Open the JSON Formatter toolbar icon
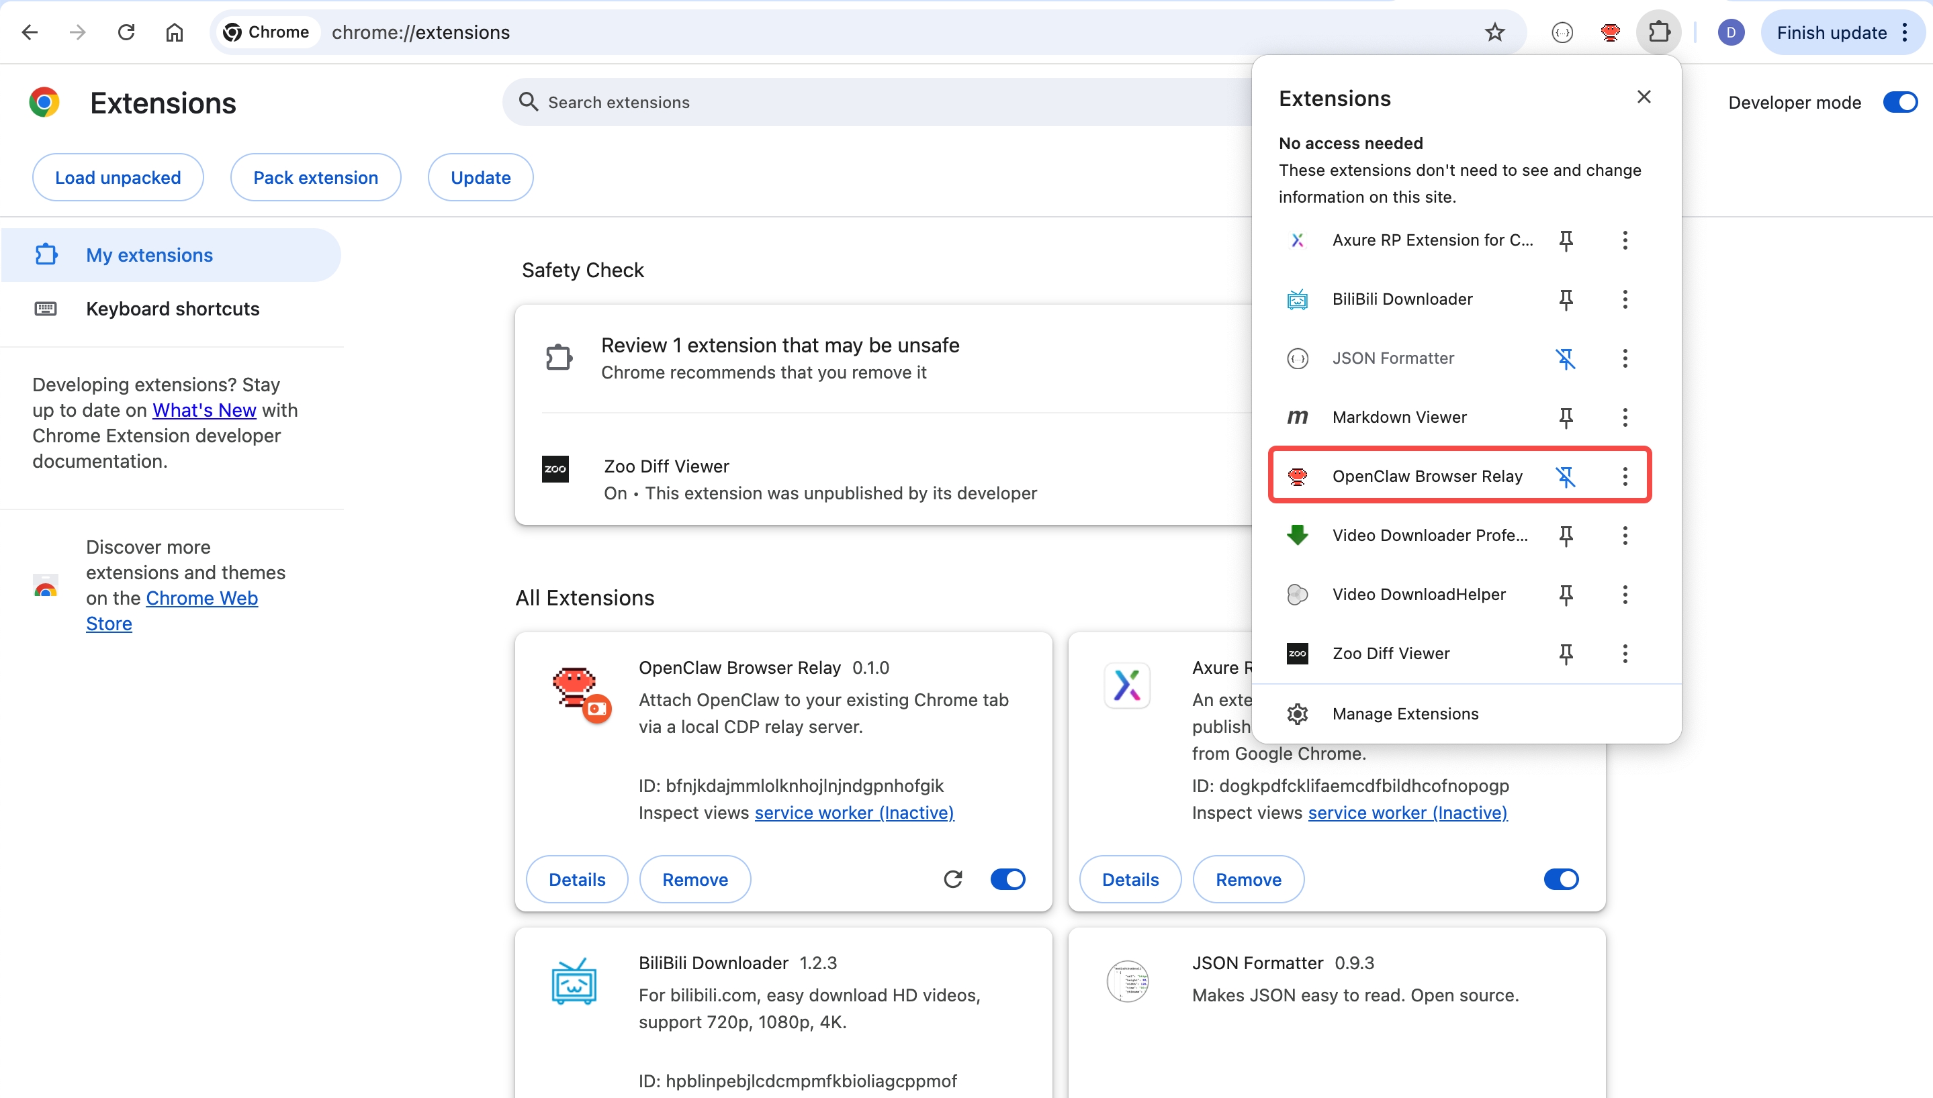1933x1098 pixels. tap(1562, 32)
